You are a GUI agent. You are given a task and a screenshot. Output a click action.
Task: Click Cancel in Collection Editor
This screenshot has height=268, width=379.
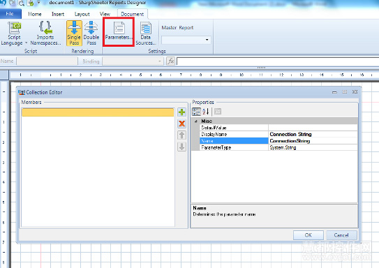pyautogui.click(x=341, y=235)
